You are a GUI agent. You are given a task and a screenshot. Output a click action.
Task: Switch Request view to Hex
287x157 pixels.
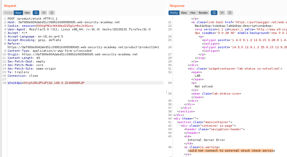(27, 13)
